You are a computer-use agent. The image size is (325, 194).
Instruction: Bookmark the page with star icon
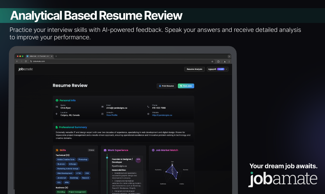[x=212, y=61]
